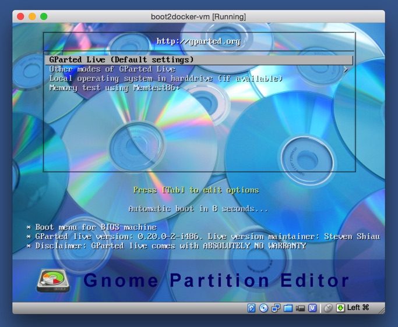Minimize the VM window with yellow button
Image resolution: width=398 pixels, height=327 pixels.
(32, 16)
